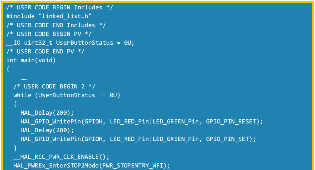Click the ellipsis placeholder inside main
Viewport: 315px width, 170px height.
tap(24, 79)
